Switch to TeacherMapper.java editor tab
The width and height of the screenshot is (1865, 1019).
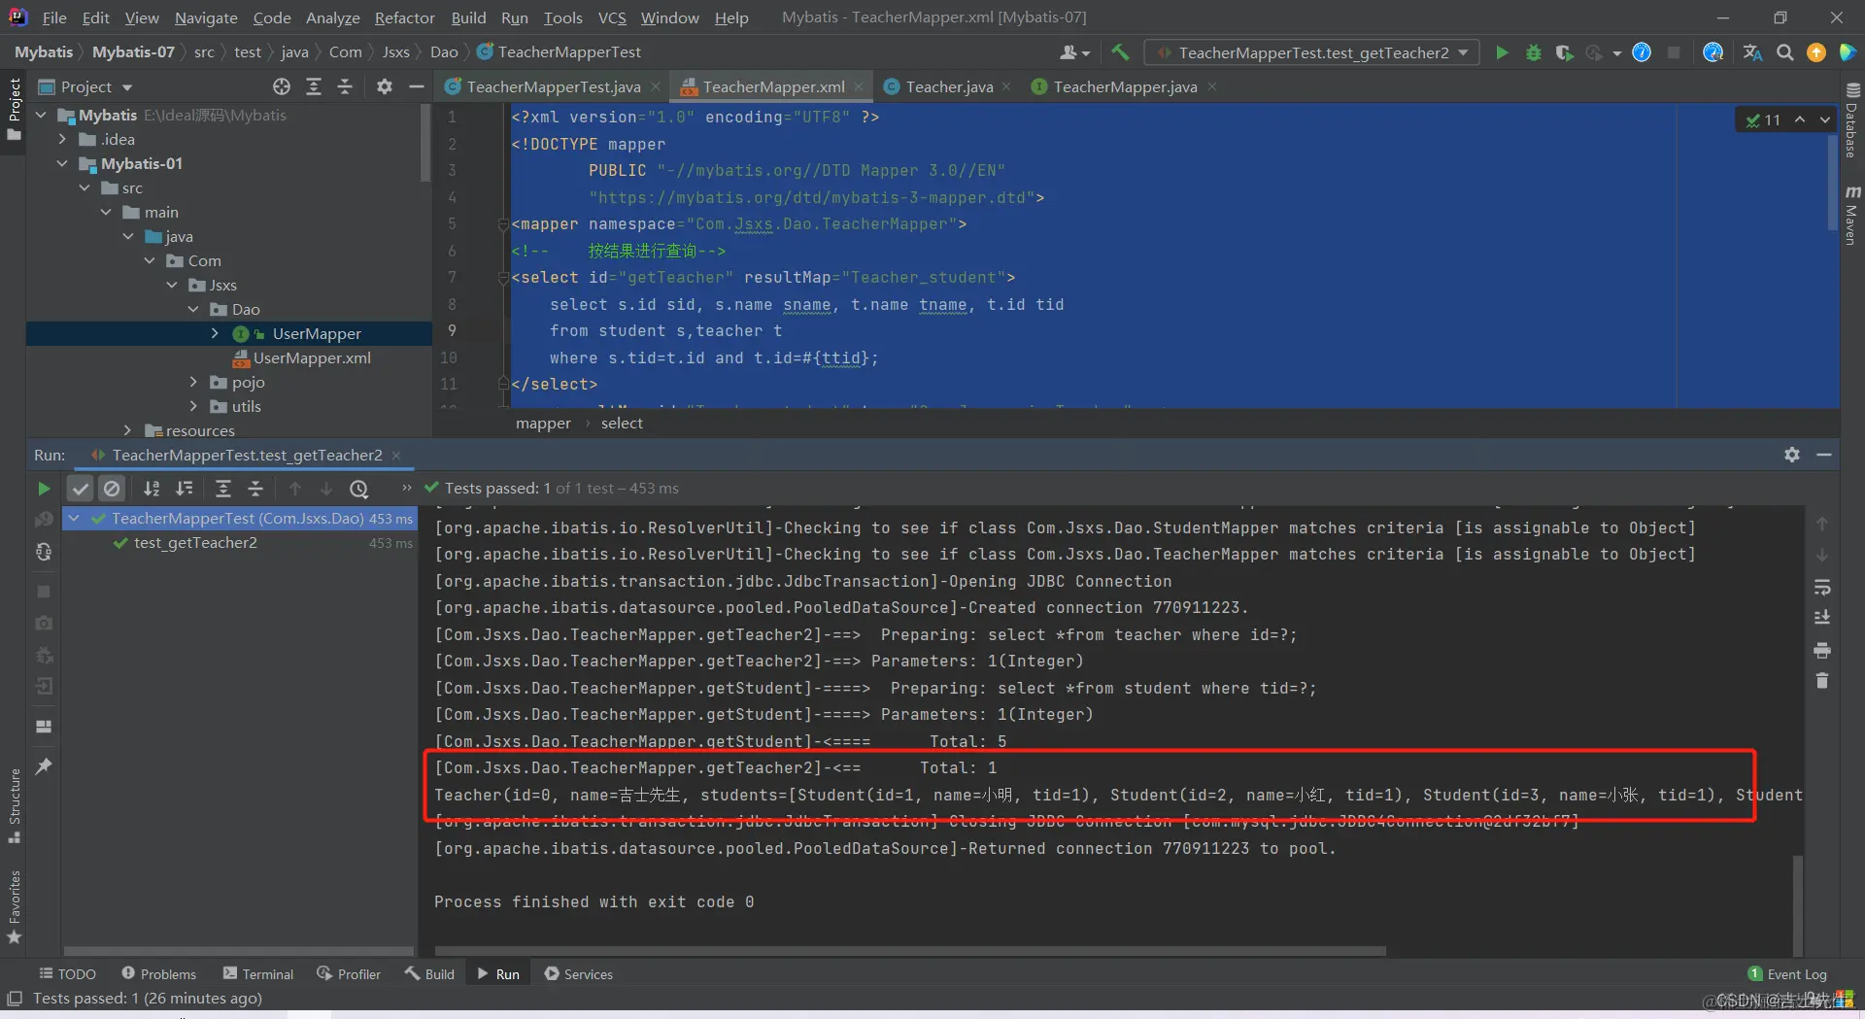(1124, 86)
